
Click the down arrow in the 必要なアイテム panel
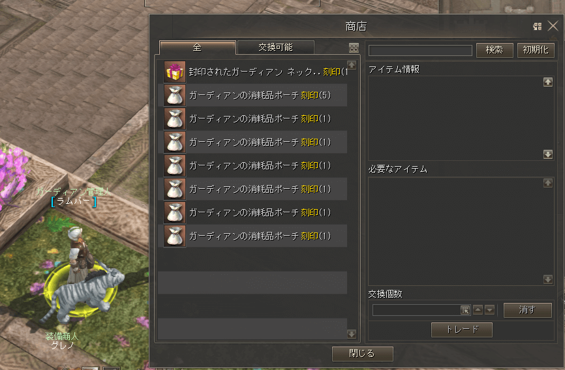pos(548,279)
